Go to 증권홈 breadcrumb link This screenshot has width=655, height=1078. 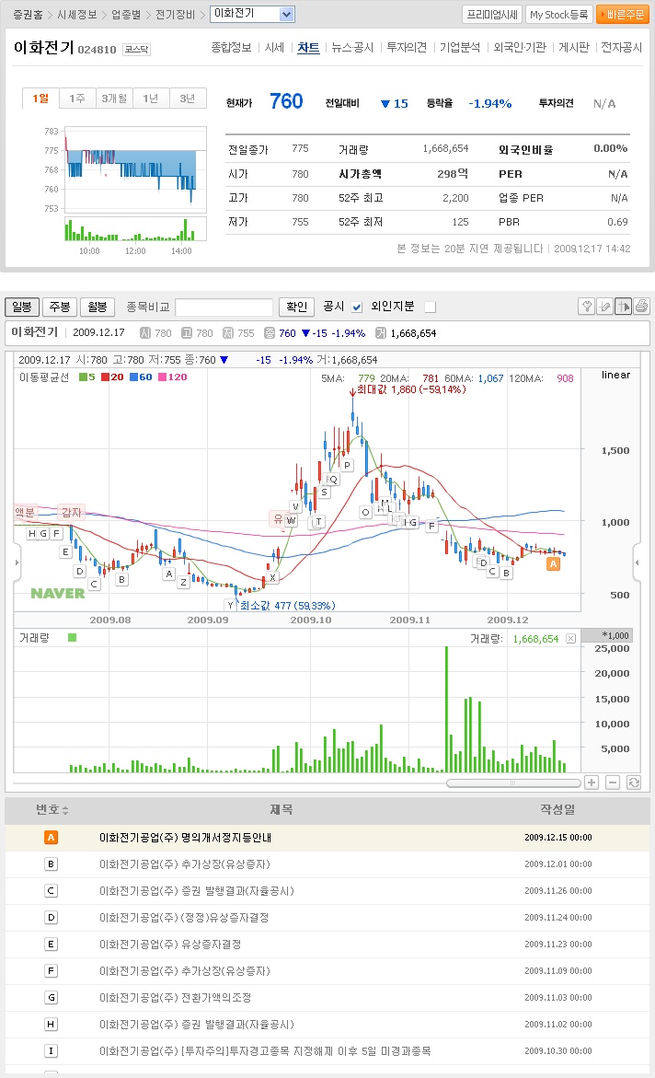[29, 15]
